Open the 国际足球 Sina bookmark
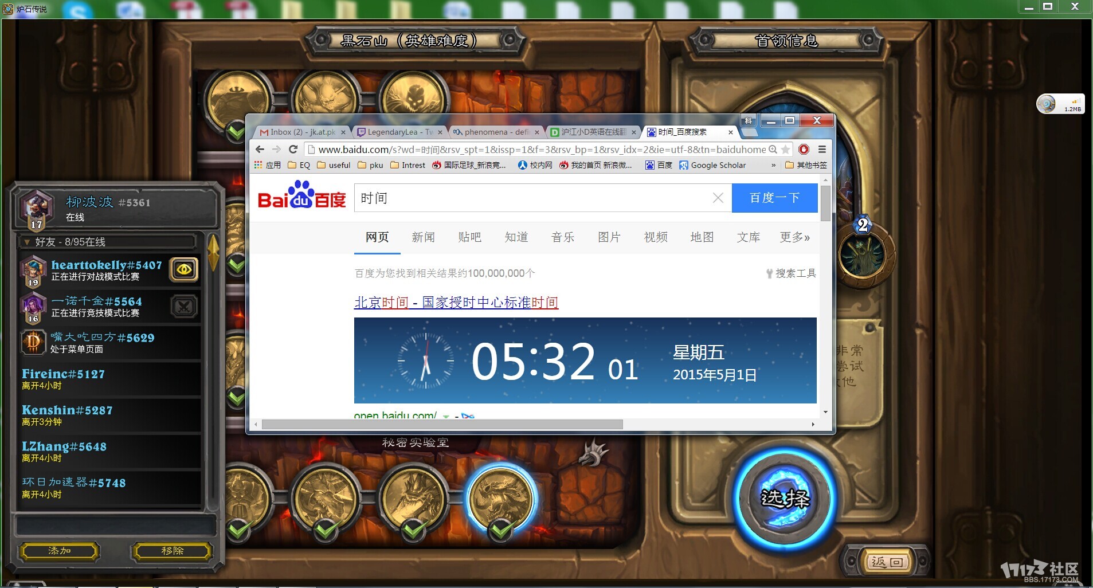 pyautogui.click(x=469, y=165)
